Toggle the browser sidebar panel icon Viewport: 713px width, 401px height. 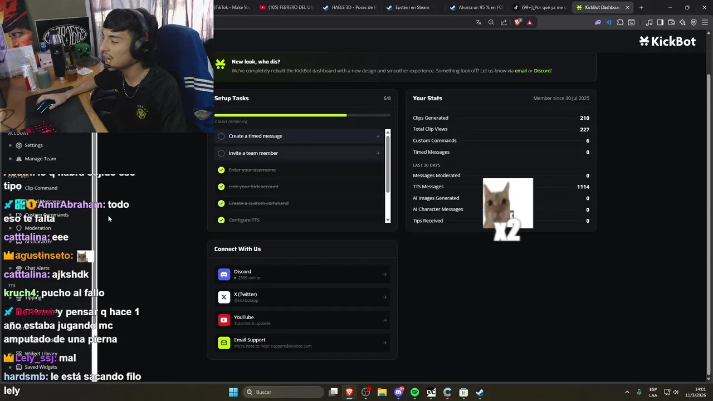coord(660,22)
